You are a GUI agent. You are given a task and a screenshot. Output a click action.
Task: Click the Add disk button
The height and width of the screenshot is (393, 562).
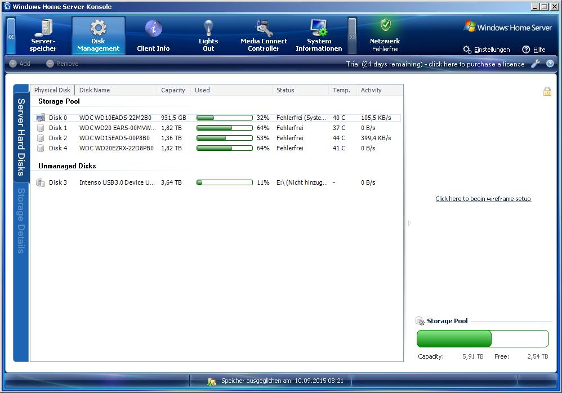[20, 64]
